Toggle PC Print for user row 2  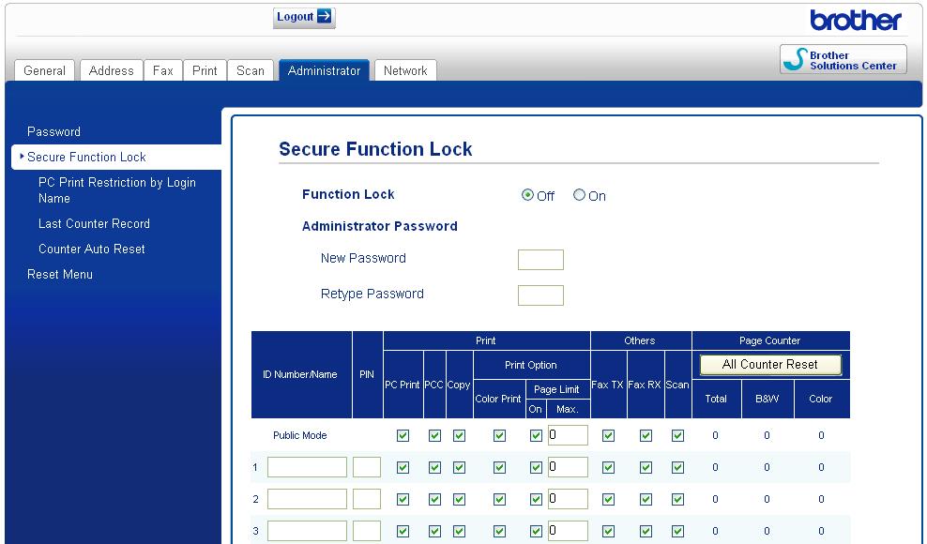(x=403, y=500)
